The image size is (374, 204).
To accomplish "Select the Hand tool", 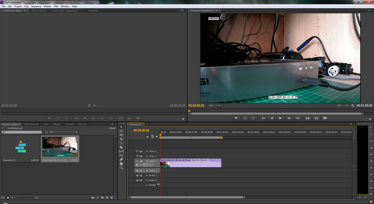I will (x=121, y=163).
